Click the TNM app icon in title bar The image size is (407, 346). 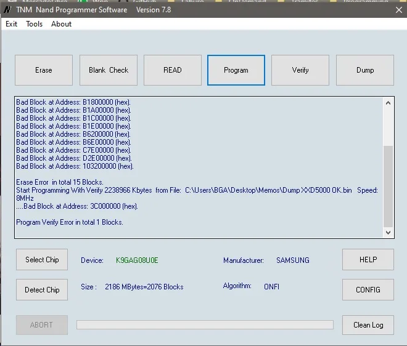(7, 10)
